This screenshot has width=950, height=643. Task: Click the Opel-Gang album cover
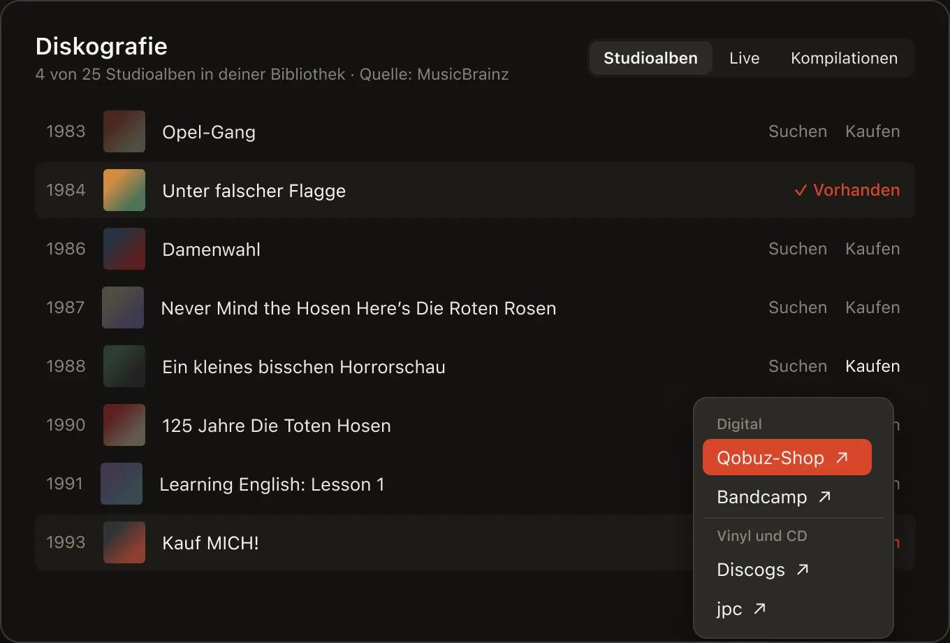124,131
